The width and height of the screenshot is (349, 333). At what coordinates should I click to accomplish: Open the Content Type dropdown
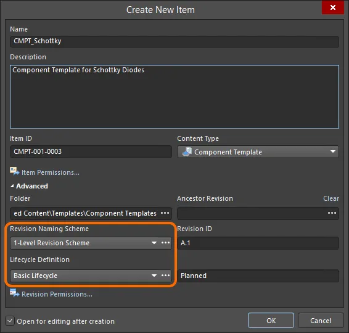click(x=258, y=152)
